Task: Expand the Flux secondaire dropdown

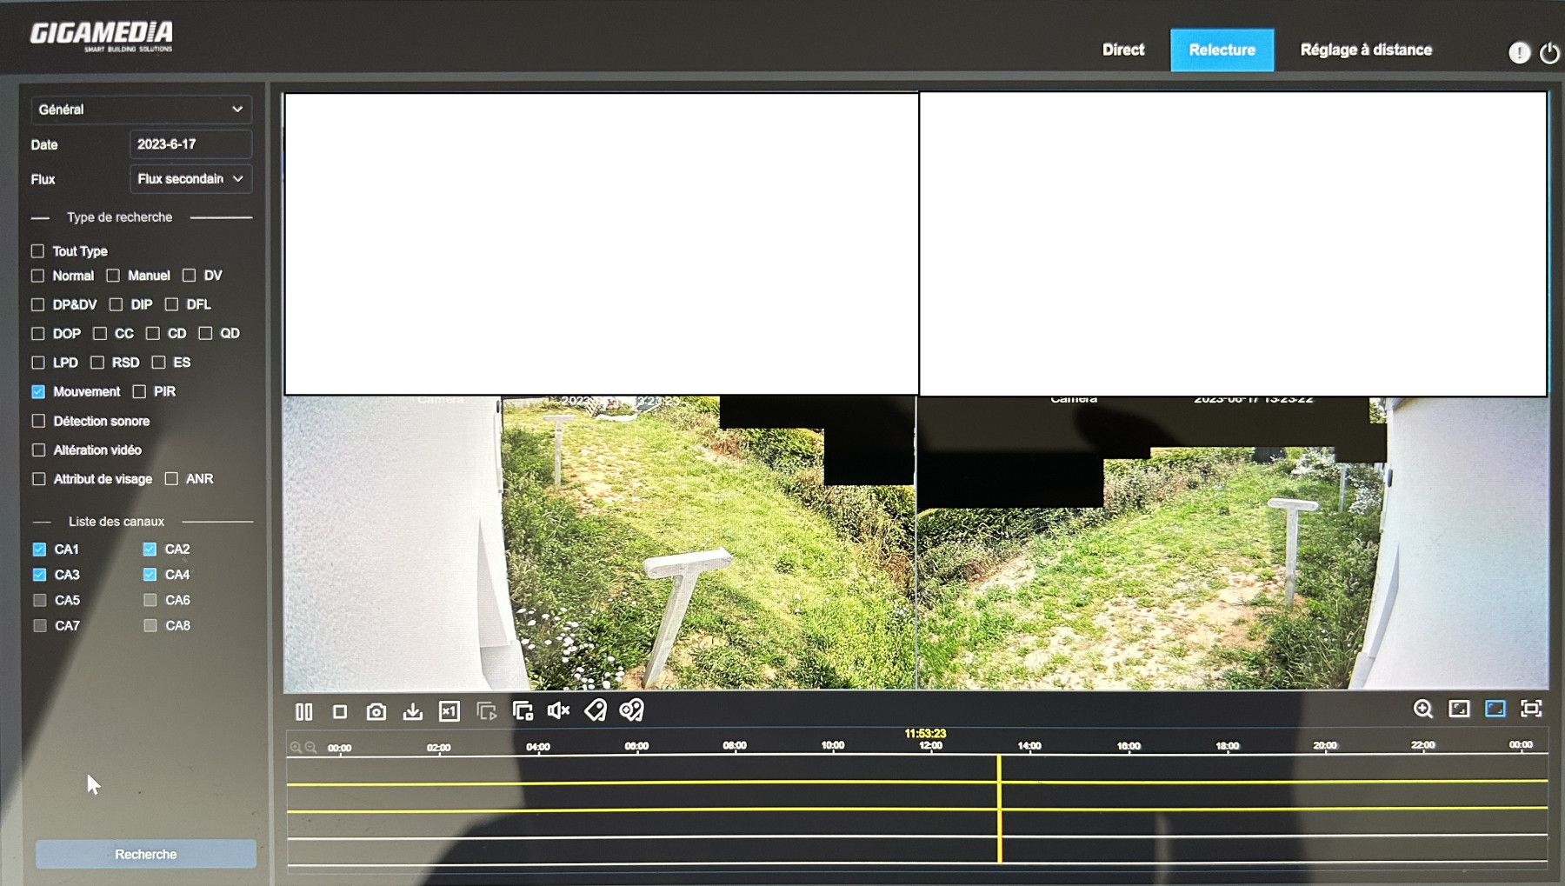Action: (x=190, y=179)
